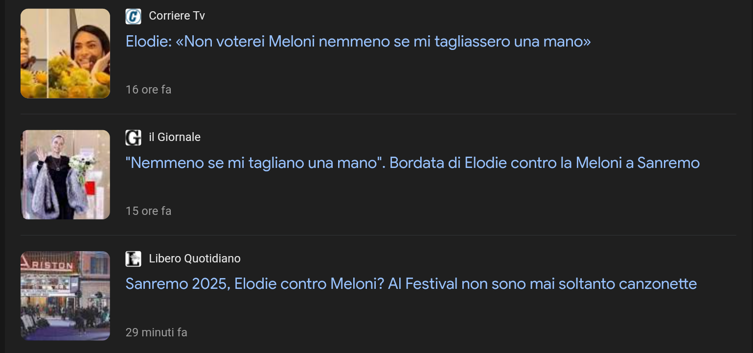
Task: Click the white bouquet in the second thumbnail
Action: (x=82, y=163)
